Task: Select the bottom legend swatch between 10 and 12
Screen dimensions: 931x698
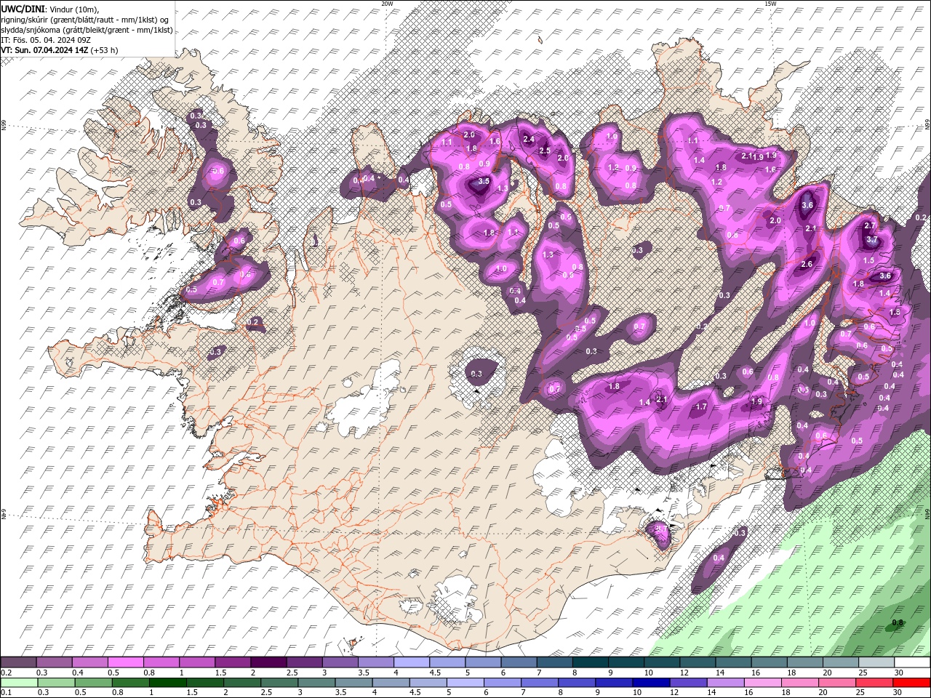Action: 651,682
